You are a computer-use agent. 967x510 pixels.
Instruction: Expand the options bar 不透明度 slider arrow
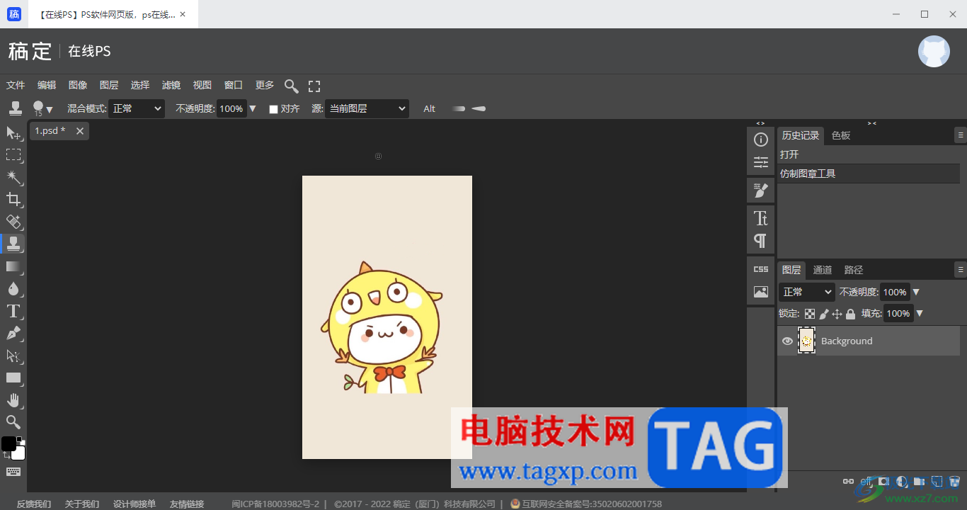[253, 108]
